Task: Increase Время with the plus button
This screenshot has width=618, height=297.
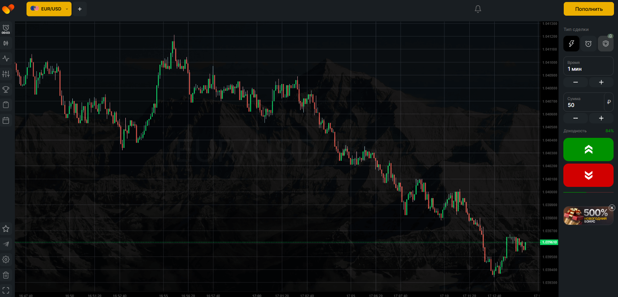Action: (x=601, y=82)
